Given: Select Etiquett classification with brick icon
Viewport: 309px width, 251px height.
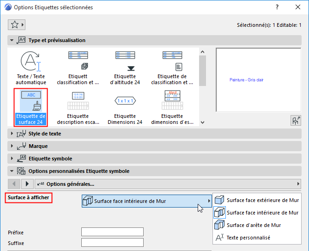Looking at the screenshot, I should pyautogui.click(x=78, y=68).
